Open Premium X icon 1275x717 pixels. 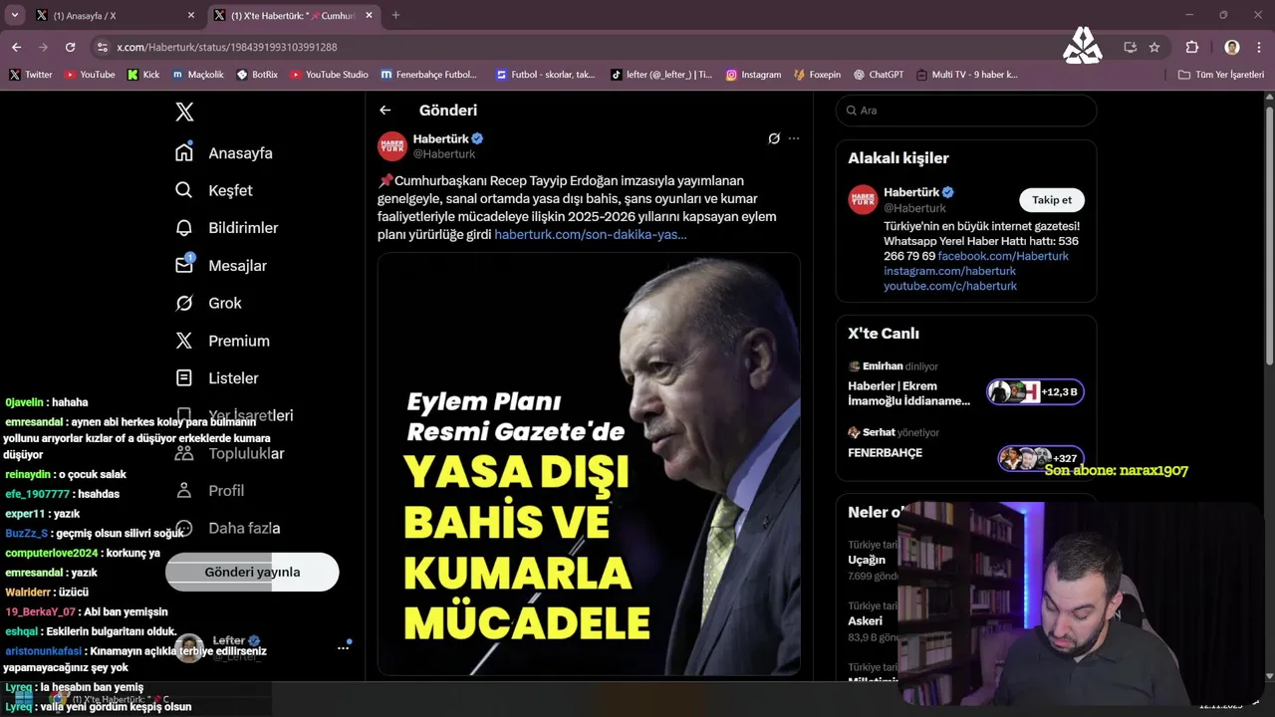pyautogui.click(x=183, y=341)
